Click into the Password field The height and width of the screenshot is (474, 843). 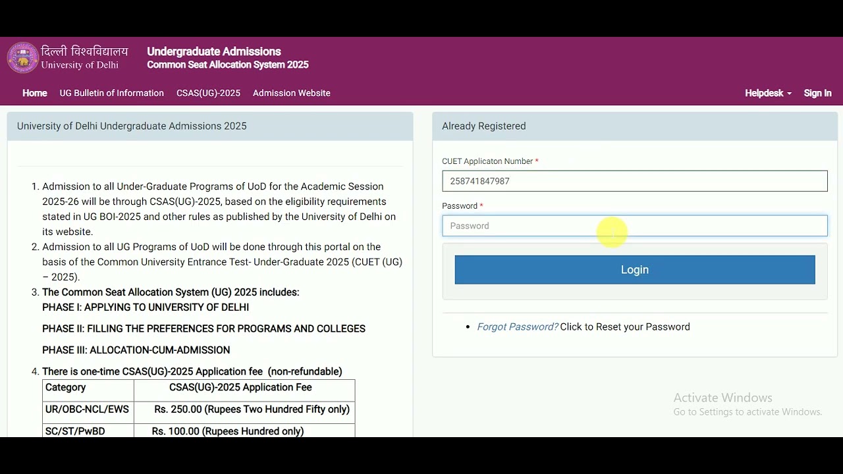pyautogui.click(x=635, y=226)
